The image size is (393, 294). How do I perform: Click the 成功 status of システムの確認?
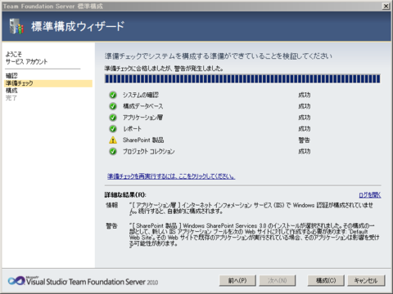[304, 95]
